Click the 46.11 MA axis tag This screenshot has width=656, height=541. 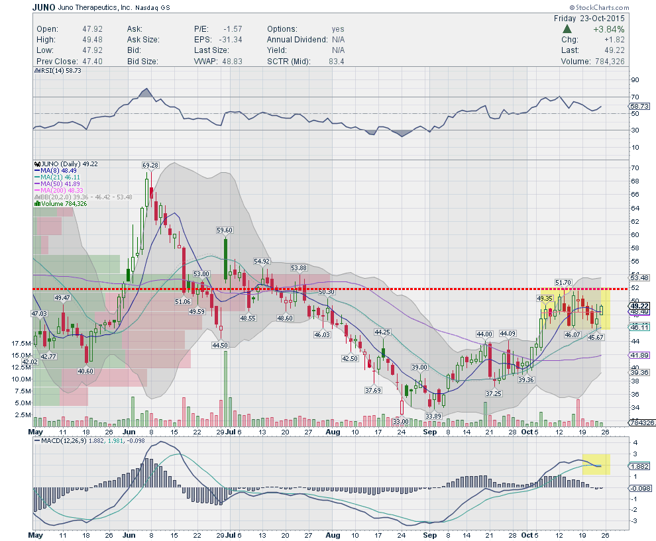point(639,327)
